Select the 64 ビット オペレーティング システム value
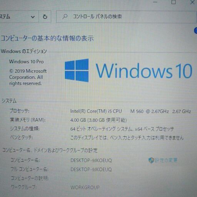 click(122, 129)
